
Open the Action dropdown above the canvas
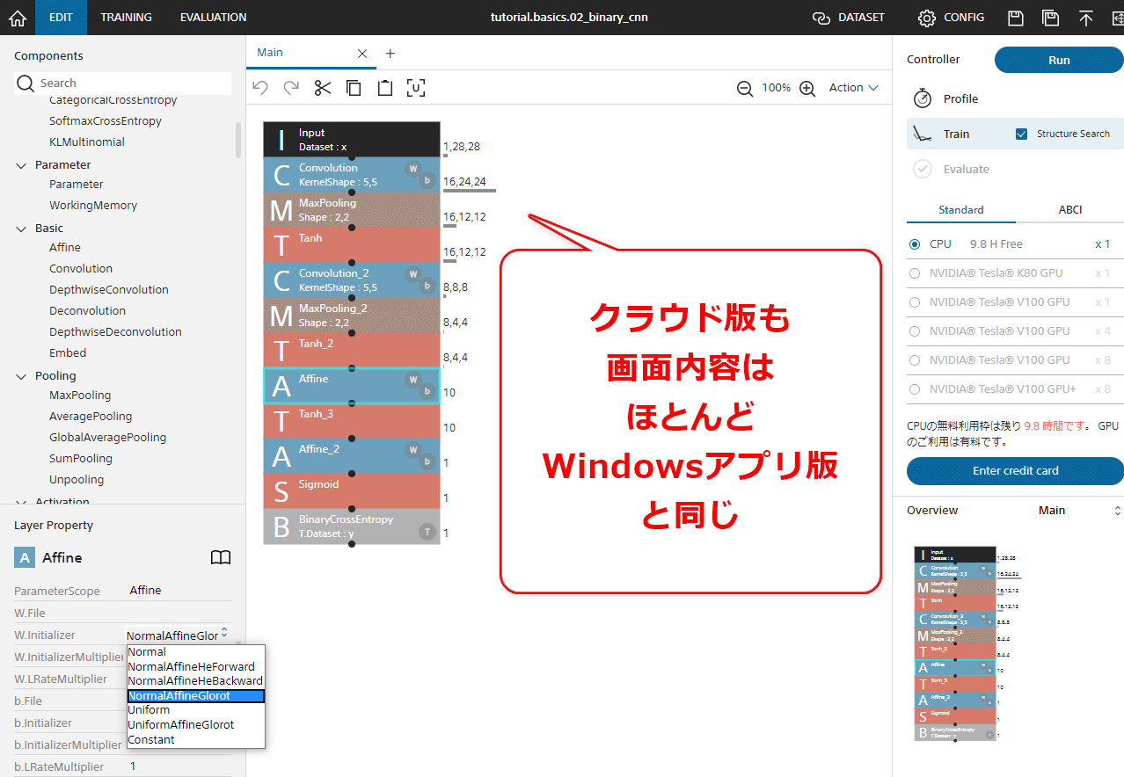pyautogui.click(x=851, y=87)
